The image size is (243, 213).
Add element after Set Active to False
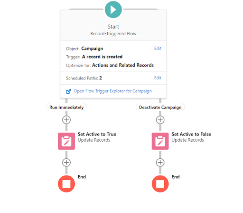pyautogui.click(x=160, y=163)
